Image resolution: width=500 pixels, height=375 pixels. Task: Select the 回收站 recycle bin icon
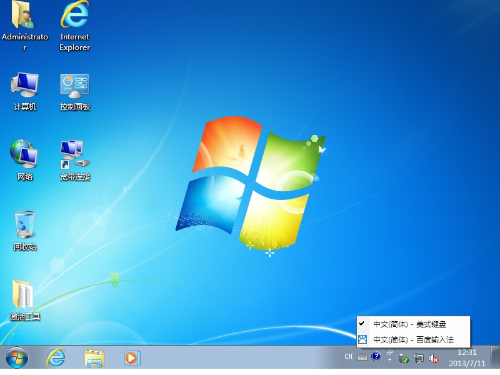pyautogui.click(x=25, y=231)
